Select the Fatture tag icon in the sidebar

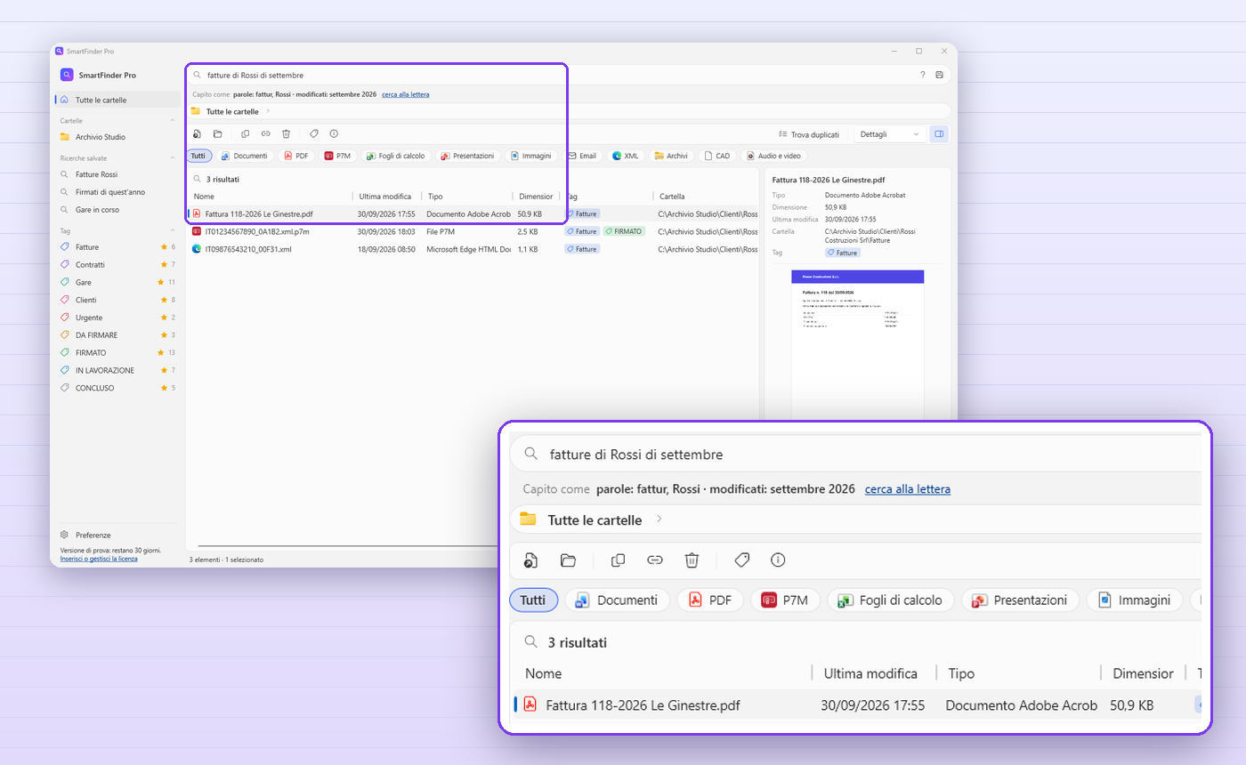pos(65,246)
